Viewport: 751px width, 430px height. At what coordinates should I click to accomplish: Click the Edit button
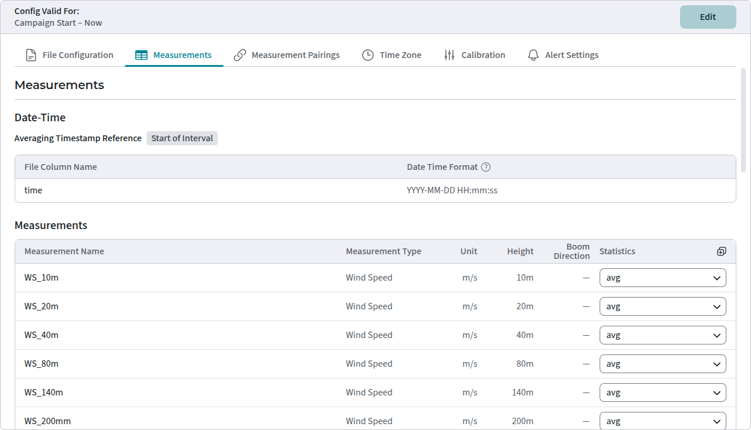point(708,17)
